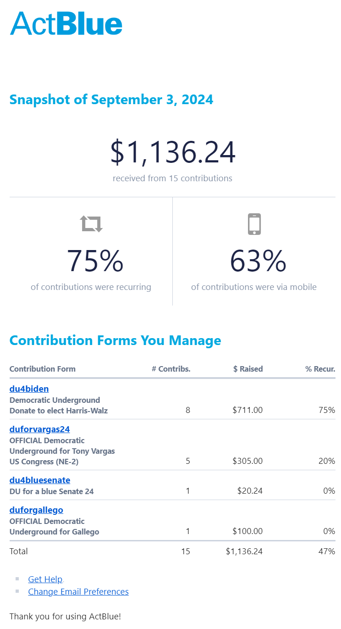Click the Contribution Form column header
The height and width of the screenshot is (629, 341).
click(x=43, y=369)
